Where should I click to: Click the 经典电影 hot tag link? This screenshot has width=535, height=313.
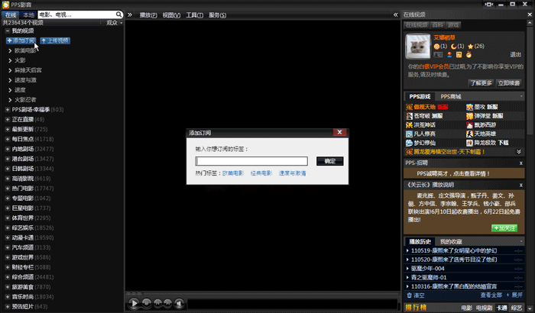pos(261,173)
